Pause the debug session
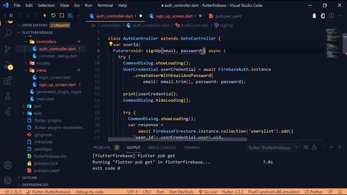The width and height of the screenshot is (347, 195). coord(11,16)
